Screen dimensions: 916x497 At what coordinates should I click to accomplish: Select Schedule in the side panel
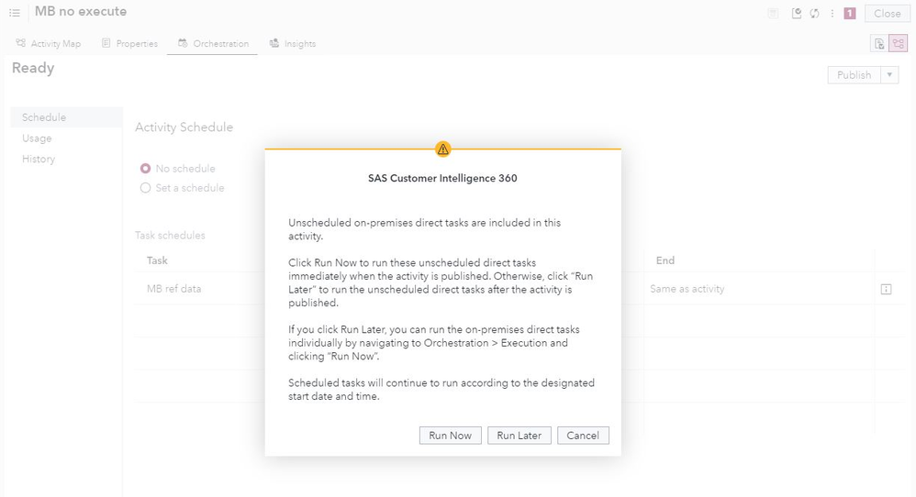click(x=67, y=117)
